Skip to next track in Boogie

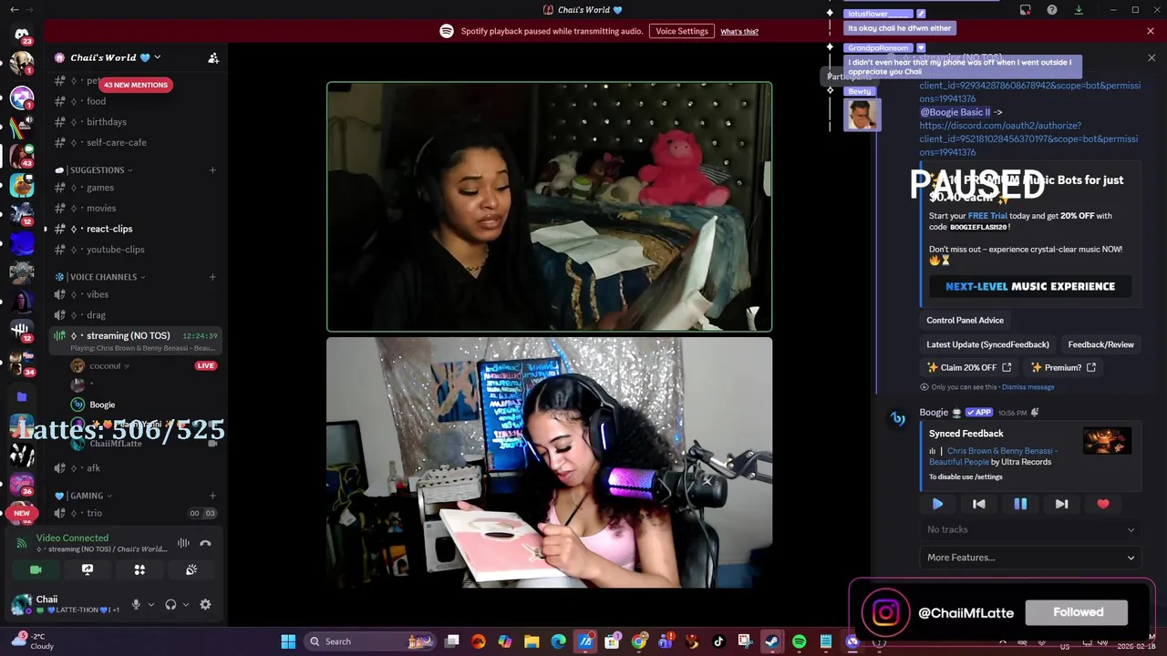[1061, 504]
